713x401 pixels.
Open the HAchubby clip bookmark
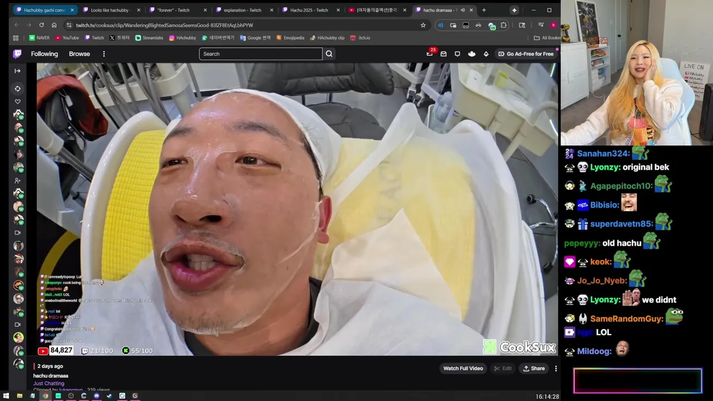point(327,38)
